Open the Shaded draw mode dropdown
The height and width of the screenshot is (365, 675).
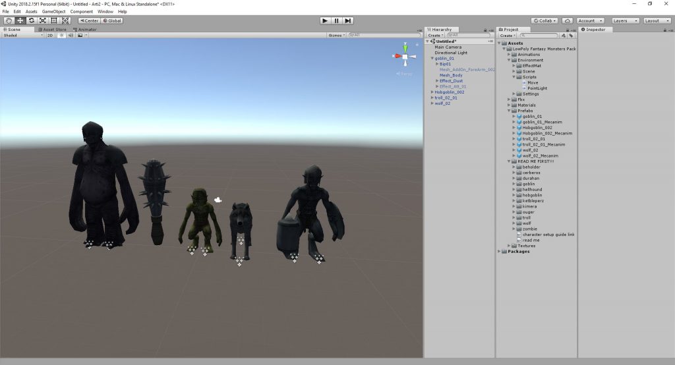pos(23,36)
